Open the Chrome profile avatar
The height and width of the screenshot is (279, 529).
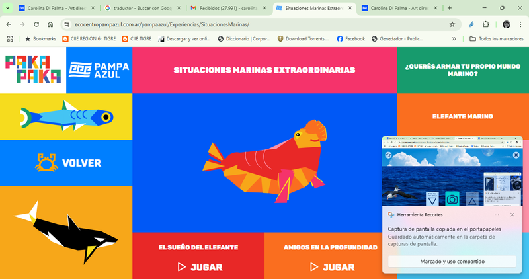[x=507, y=24]
